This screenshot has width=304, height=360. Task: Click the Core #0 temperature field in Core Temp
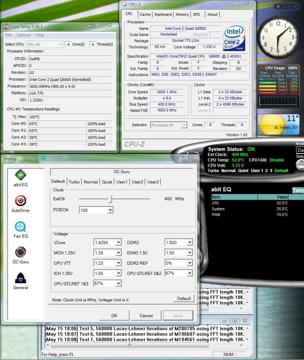[x=57, y=124]
